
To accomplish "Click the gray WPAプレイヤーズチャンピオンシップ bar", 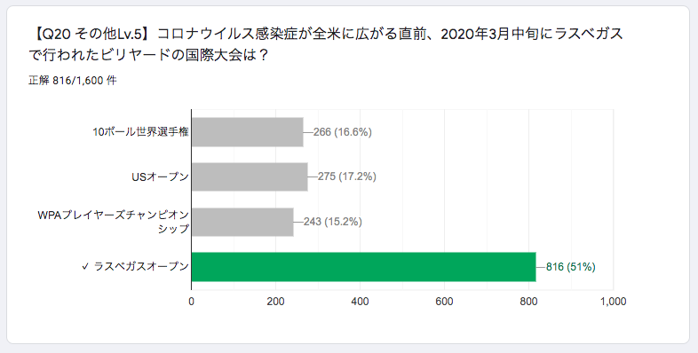I will (242, 222).
